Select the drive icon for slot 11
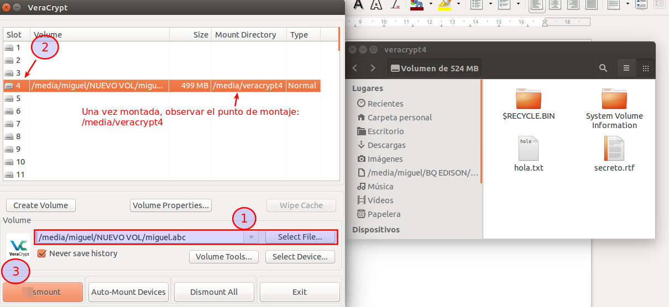The image size is (669, 307). point(9,174)
